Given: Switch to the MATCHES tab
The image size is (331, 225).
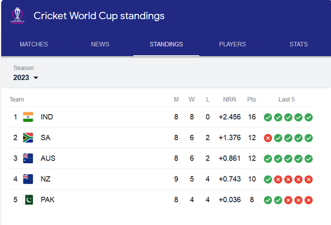Looking at the screenshot, I should 34,44.
